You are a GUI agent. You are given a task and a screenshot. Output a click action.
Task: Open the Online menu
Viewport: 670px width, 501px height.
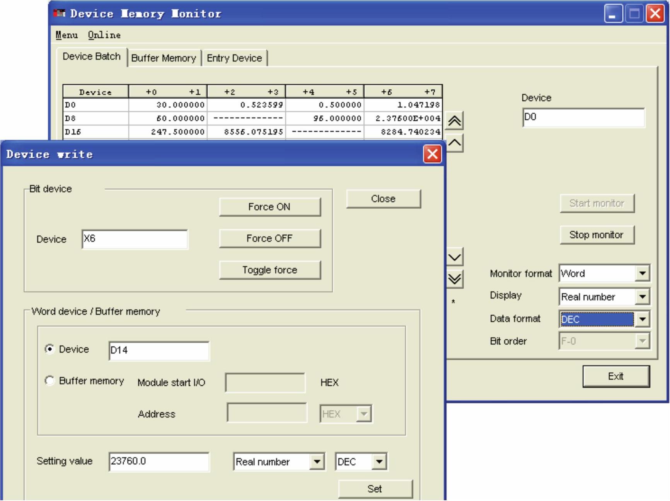(104, 35)
